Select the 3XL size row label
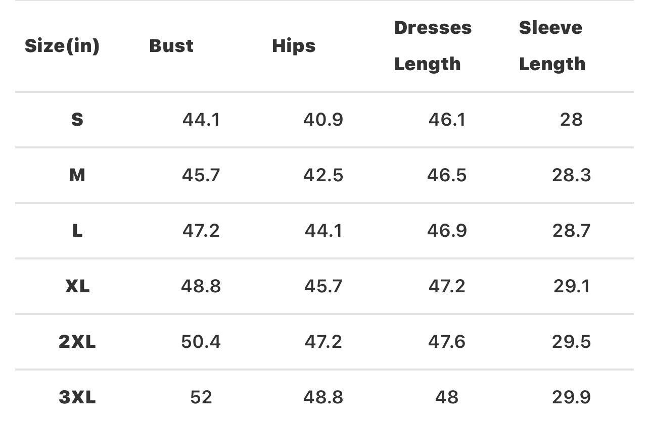The height and width of the screenshot is (421, 649). tap(77, 397)
